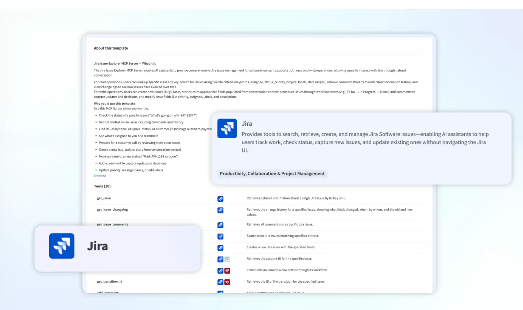Click bullet 'Update priority, reassign issues, or add labels'

(131, 170)
